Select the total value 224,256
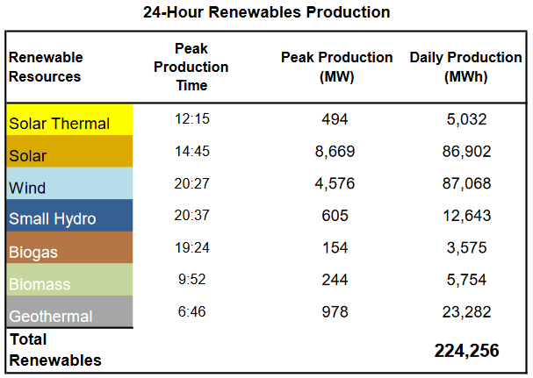533x378 pixels. (x=466, y=351)
